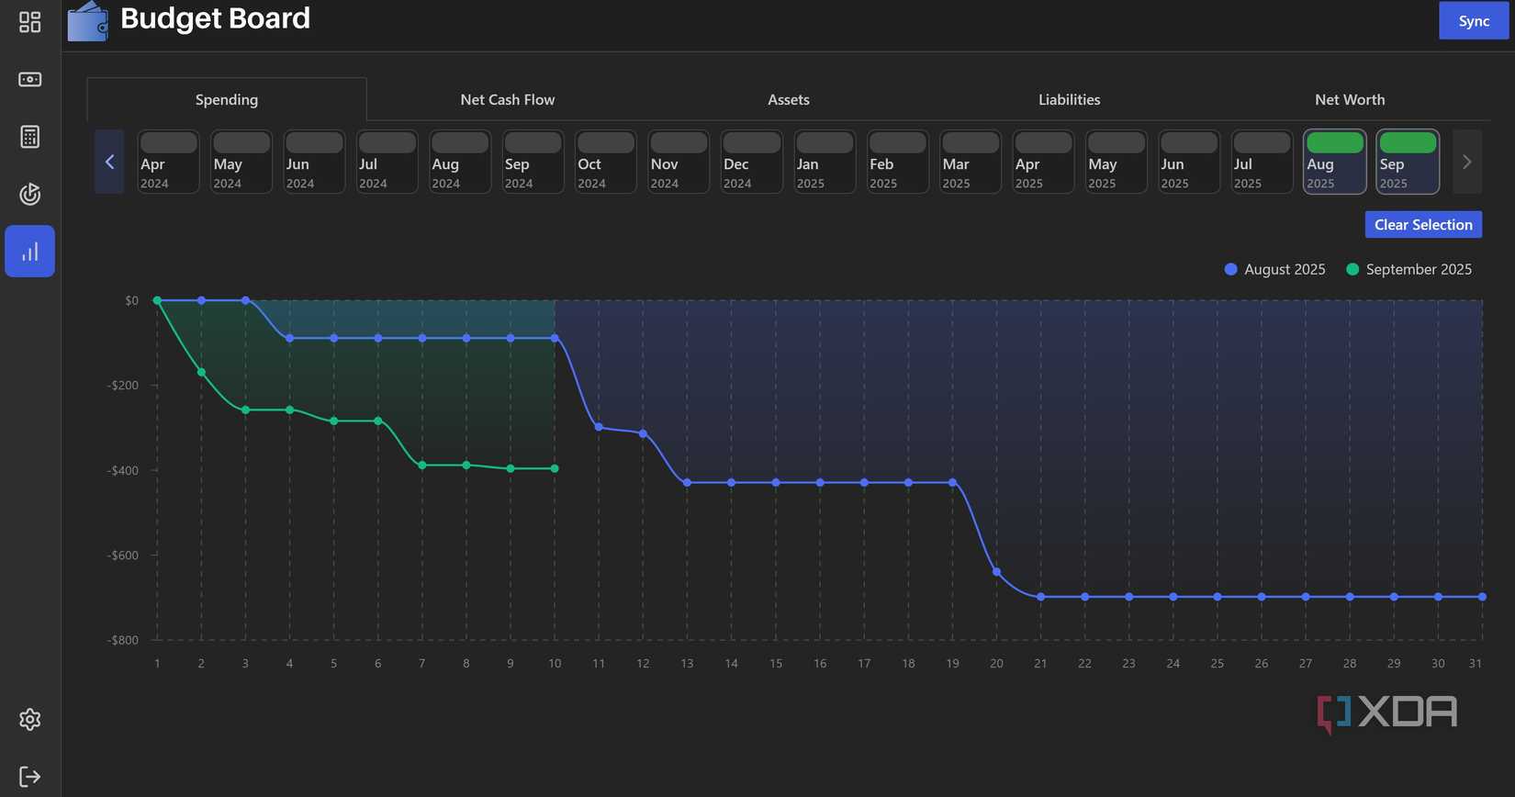Click the August data point on day 31

[1482, 597]
